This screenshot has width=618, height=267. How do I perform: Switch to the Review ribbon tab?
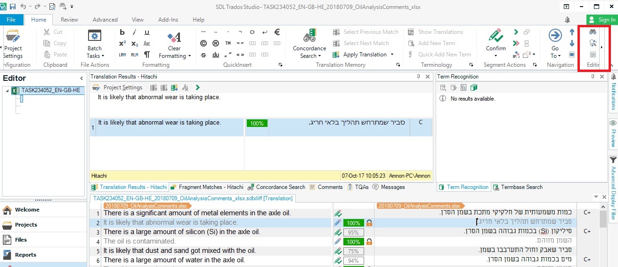coord(69,20)
